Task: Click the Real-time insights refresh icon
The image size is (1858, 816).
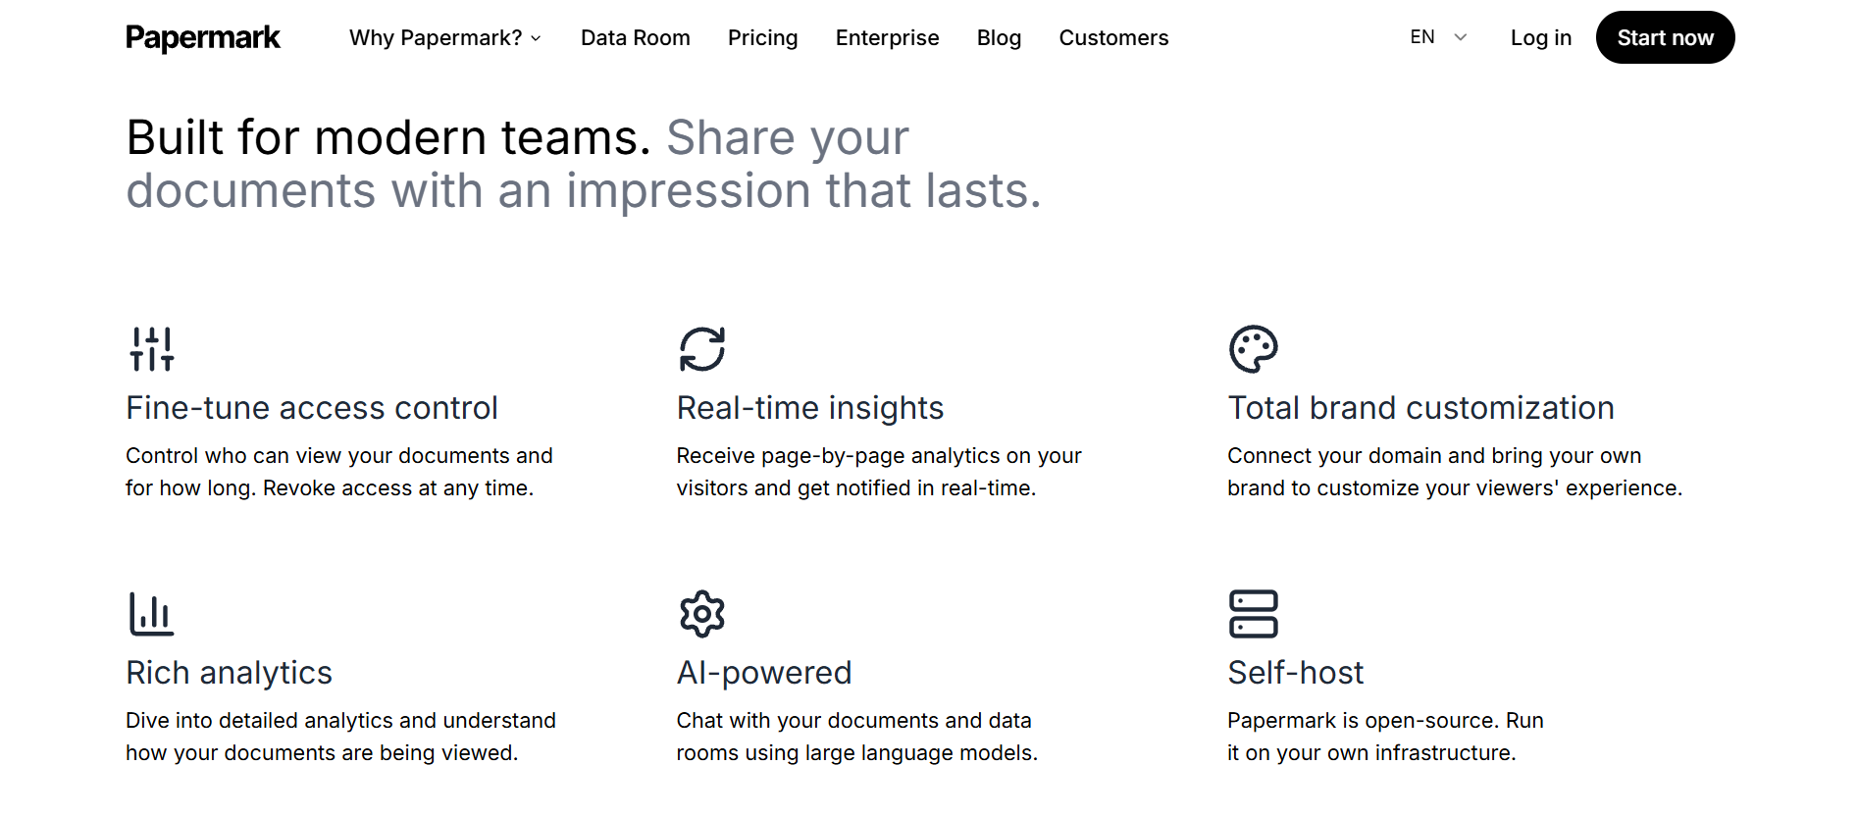Action: tap(701, 348)
